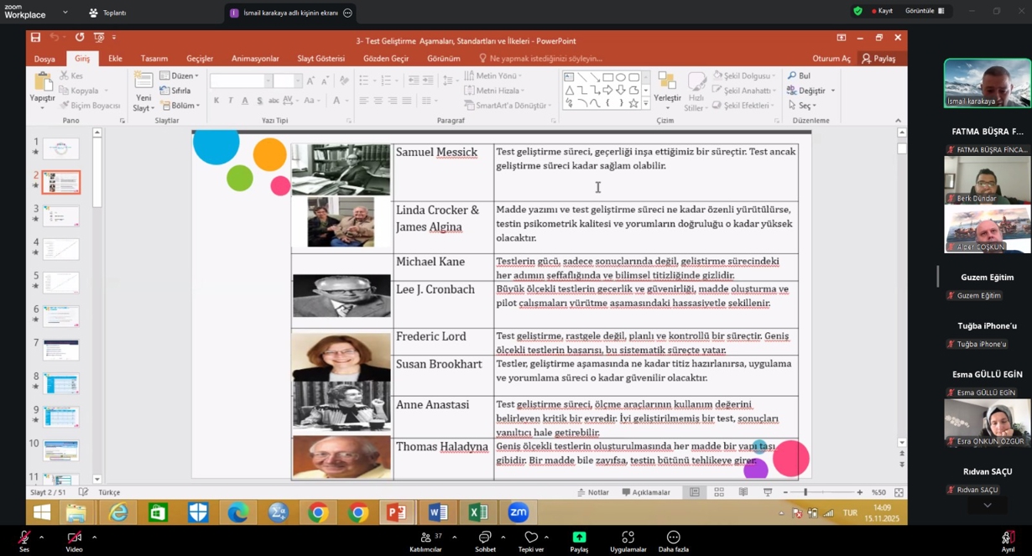Select slide 8 thumbnail in slide panel
The image size is (1032, 556).
coord(61,383)
